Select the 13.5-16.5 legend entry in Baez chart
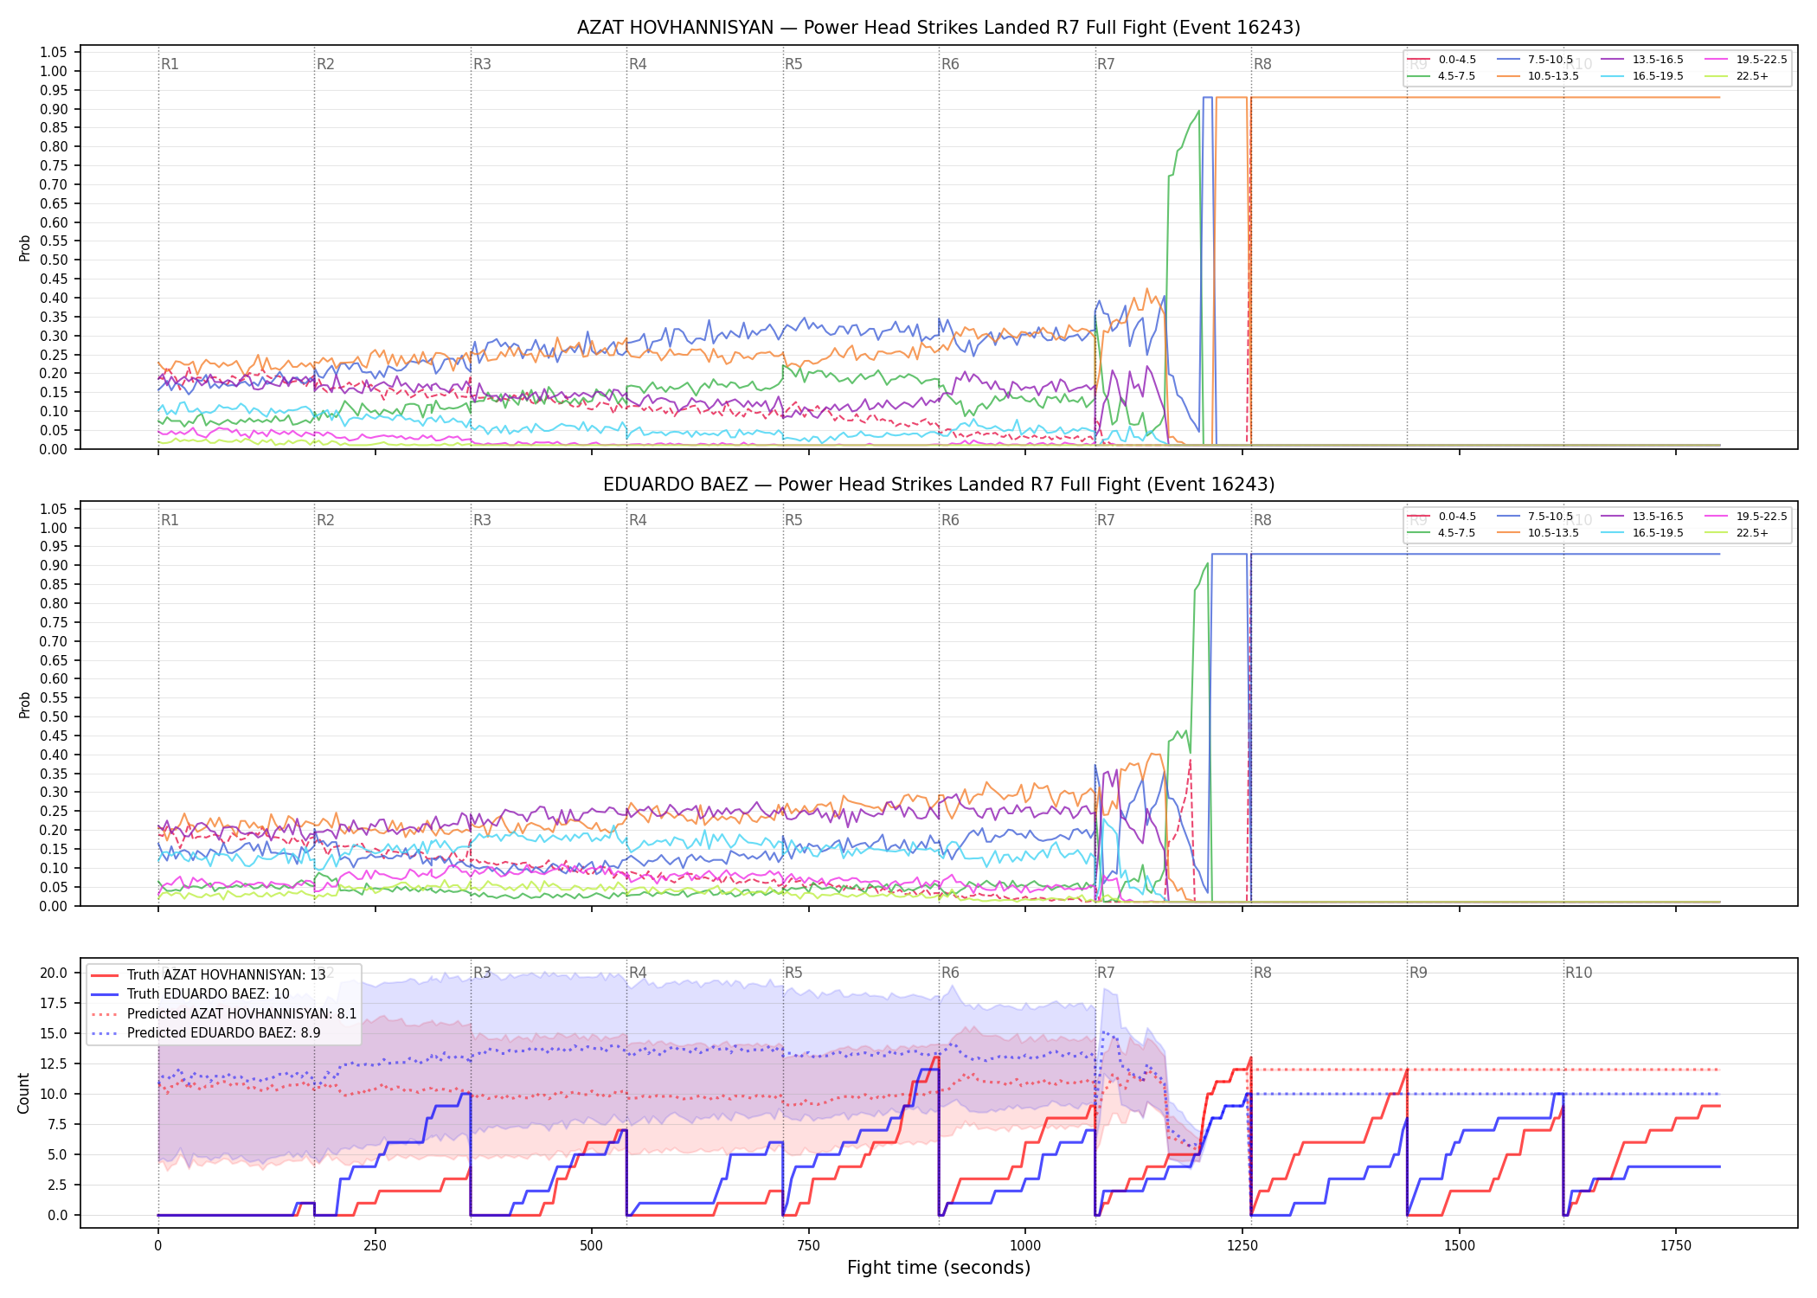This screenshot has height=1298, width=1817. 1642,517
